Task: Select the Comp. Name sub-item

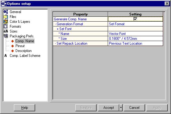Action: click(x=25, y=41)
